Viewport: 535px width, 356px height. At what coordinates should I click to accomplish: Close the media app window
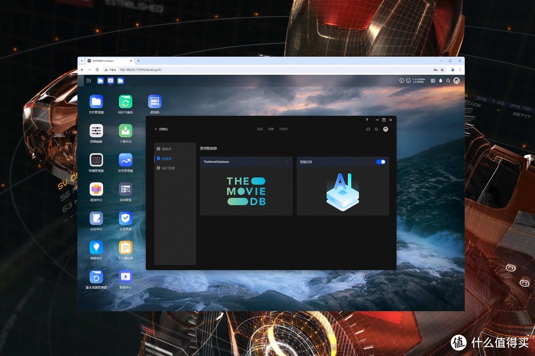pos(391,120)
